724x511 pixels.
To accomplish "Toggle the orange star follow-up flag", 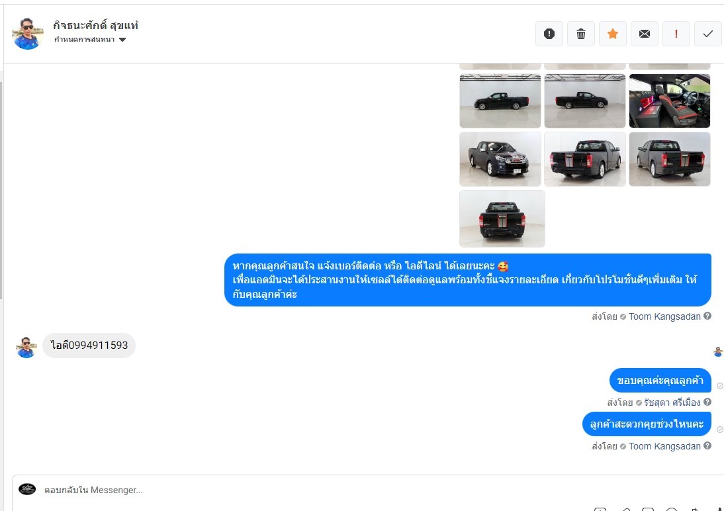I will (x=613, y=34).
